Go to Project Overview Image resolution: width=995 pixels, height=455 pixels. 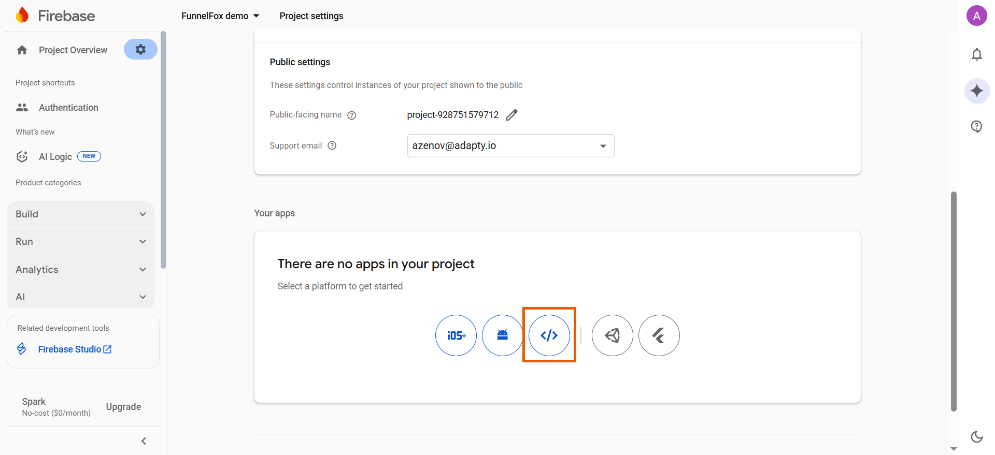pyautogui.click(x=73, y=50)
